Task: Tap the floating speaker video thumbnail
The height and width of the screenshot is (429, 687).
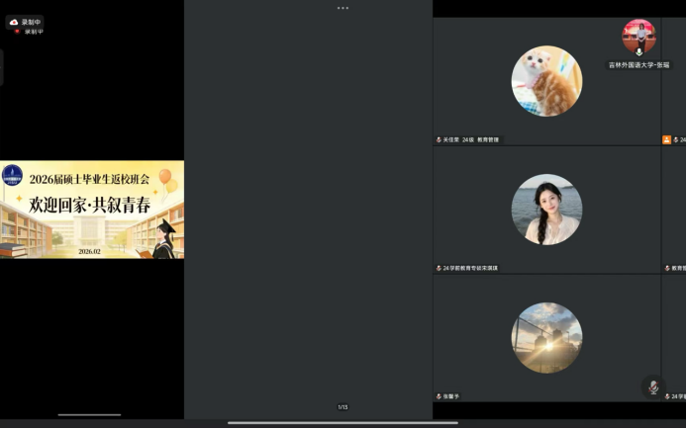Action: coord(638,36)
